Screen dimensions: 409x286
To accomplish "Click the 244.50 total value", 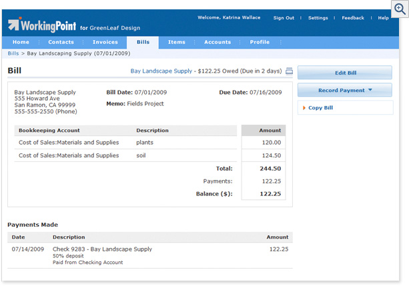I will point(270,169).
